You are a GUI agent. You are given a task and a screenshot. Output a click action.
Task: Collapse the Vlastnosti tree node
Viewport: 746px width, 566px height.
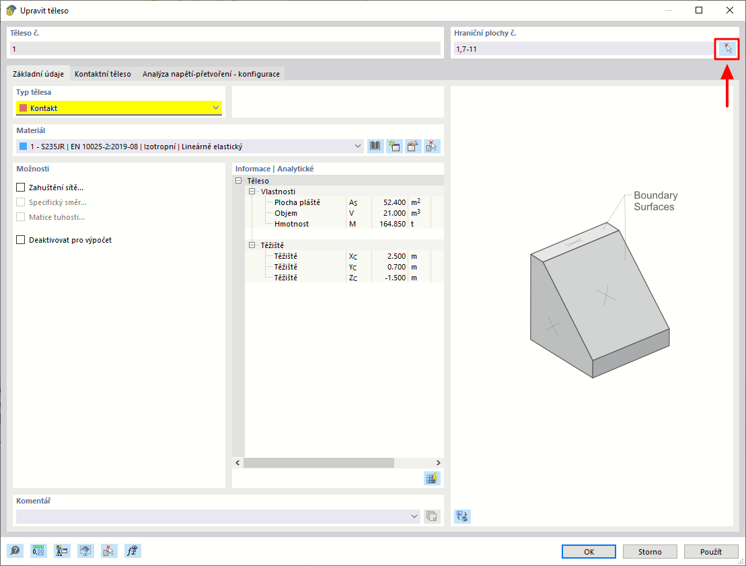point(252,191)
